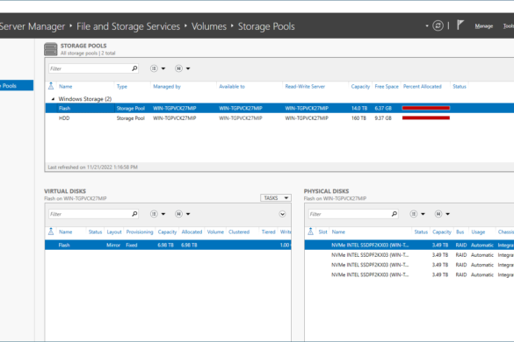Click the list options icon in Physical Disks toolbar
Viewport: 514px width, 342px height.
pyautogui.click(x=414, y=214)
